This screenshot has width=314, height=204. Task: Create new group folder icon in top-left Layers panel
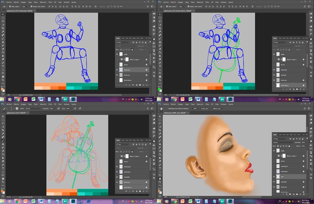(140, 85)
